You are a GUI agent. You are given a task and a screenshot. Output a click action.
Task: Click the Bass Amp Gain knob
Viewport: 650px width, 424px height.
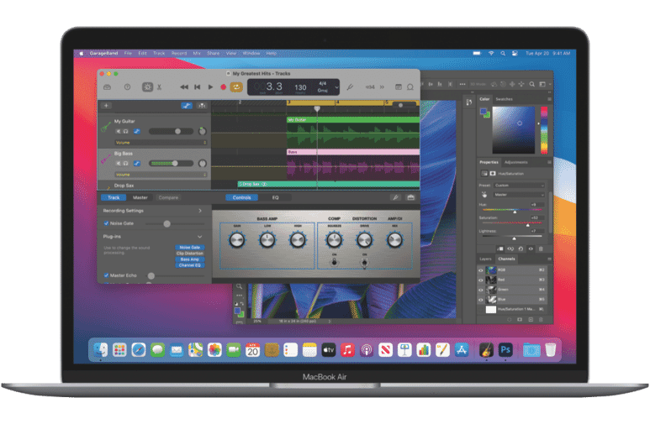(237, 240)
